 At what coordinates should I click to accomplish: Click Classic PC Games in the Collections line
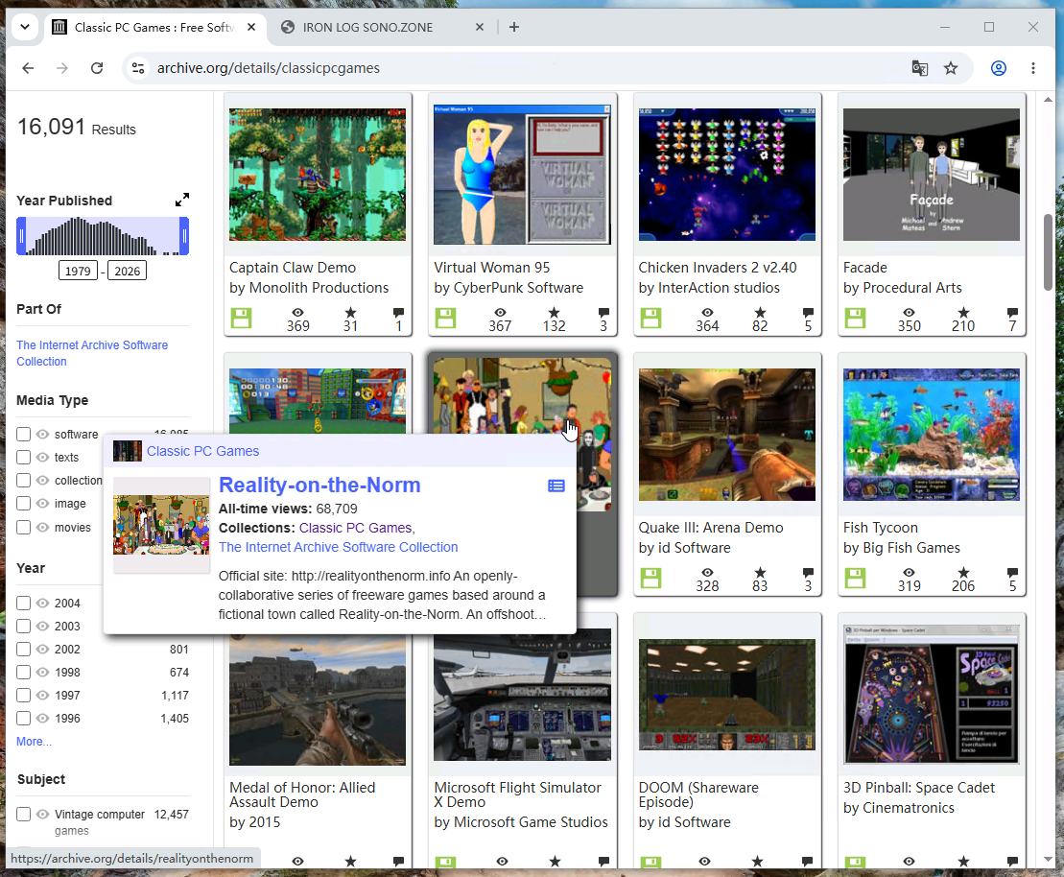355,528
